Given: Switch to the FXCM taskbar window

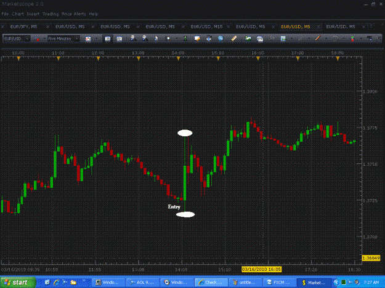Looking at the screenshot, I should [x=279, y=282].
